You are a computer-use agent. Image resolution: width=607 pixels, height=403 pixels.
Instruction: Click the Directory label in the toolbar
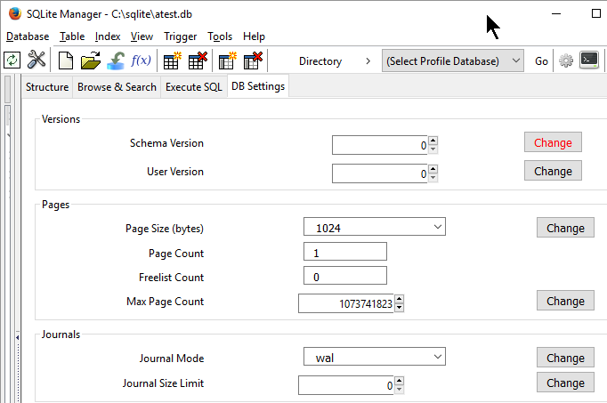coord(320,61)
